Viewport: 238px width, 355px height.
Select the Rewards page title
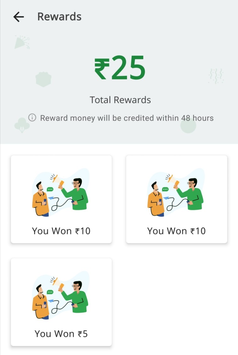pos(59,17)
